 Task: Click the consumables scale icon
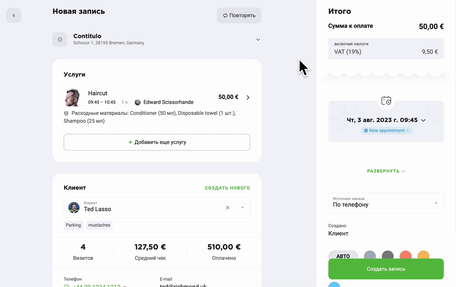pyautogui.click(x=66, y=113)
